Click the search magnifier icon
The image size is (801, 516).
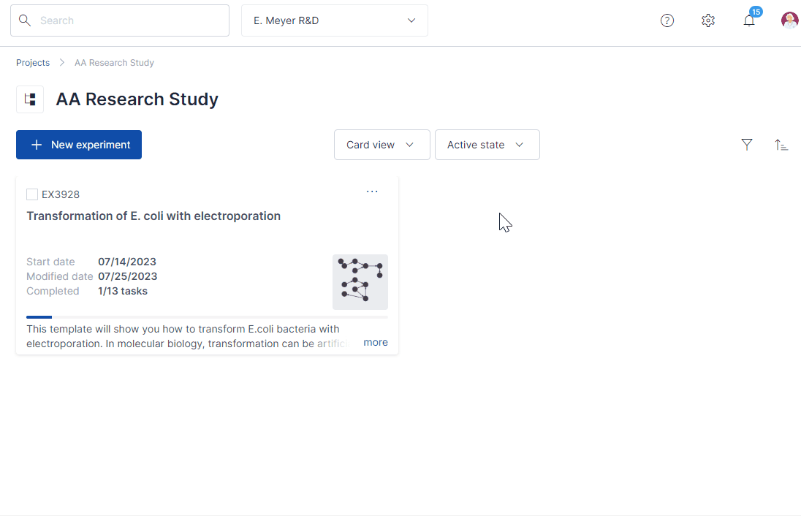(25, 20)
